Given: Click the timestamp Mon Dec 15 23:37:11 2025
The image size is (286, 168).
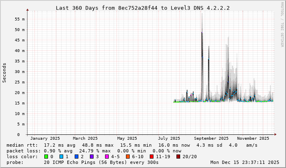Looking at the screenshot, I should point(245,162).
